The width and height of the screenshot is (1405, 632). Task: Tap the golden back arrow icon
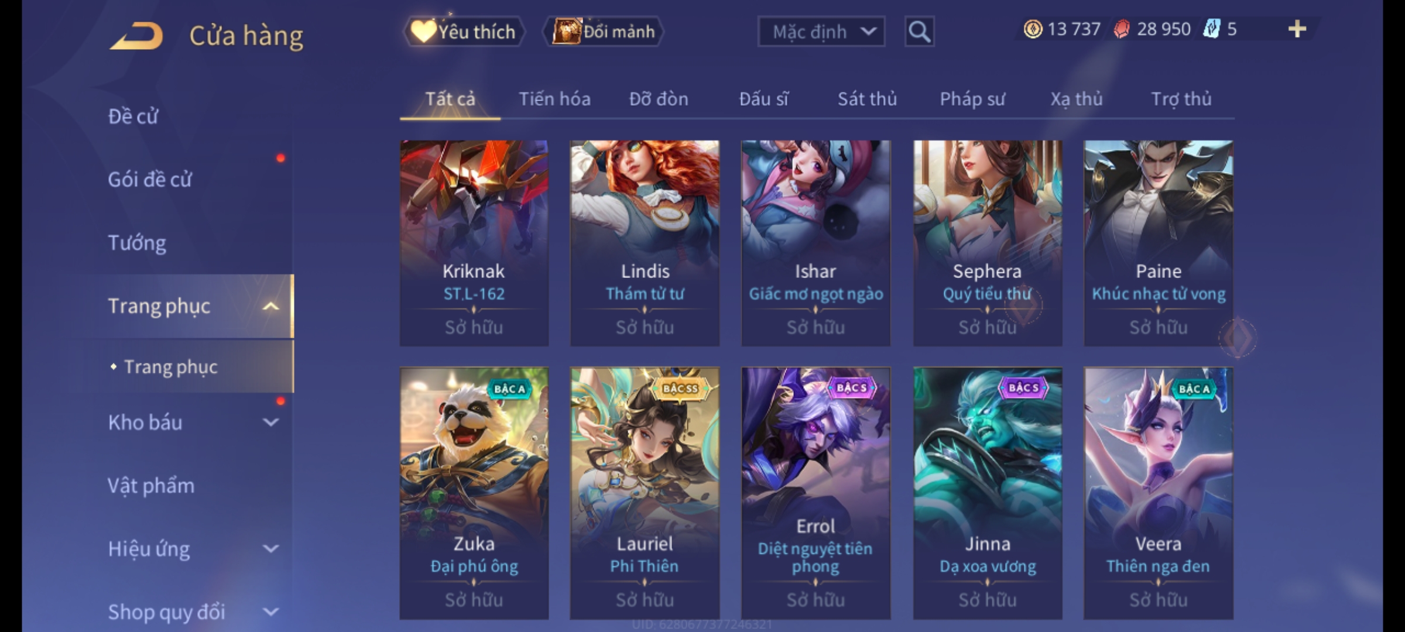(x=136, y=36)
